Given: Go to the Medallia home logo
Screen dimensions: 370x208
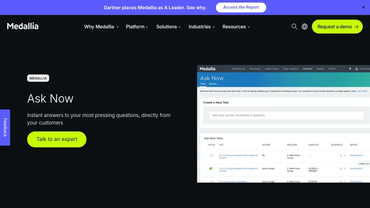Looking at the screenshot, I should [23, 26].
